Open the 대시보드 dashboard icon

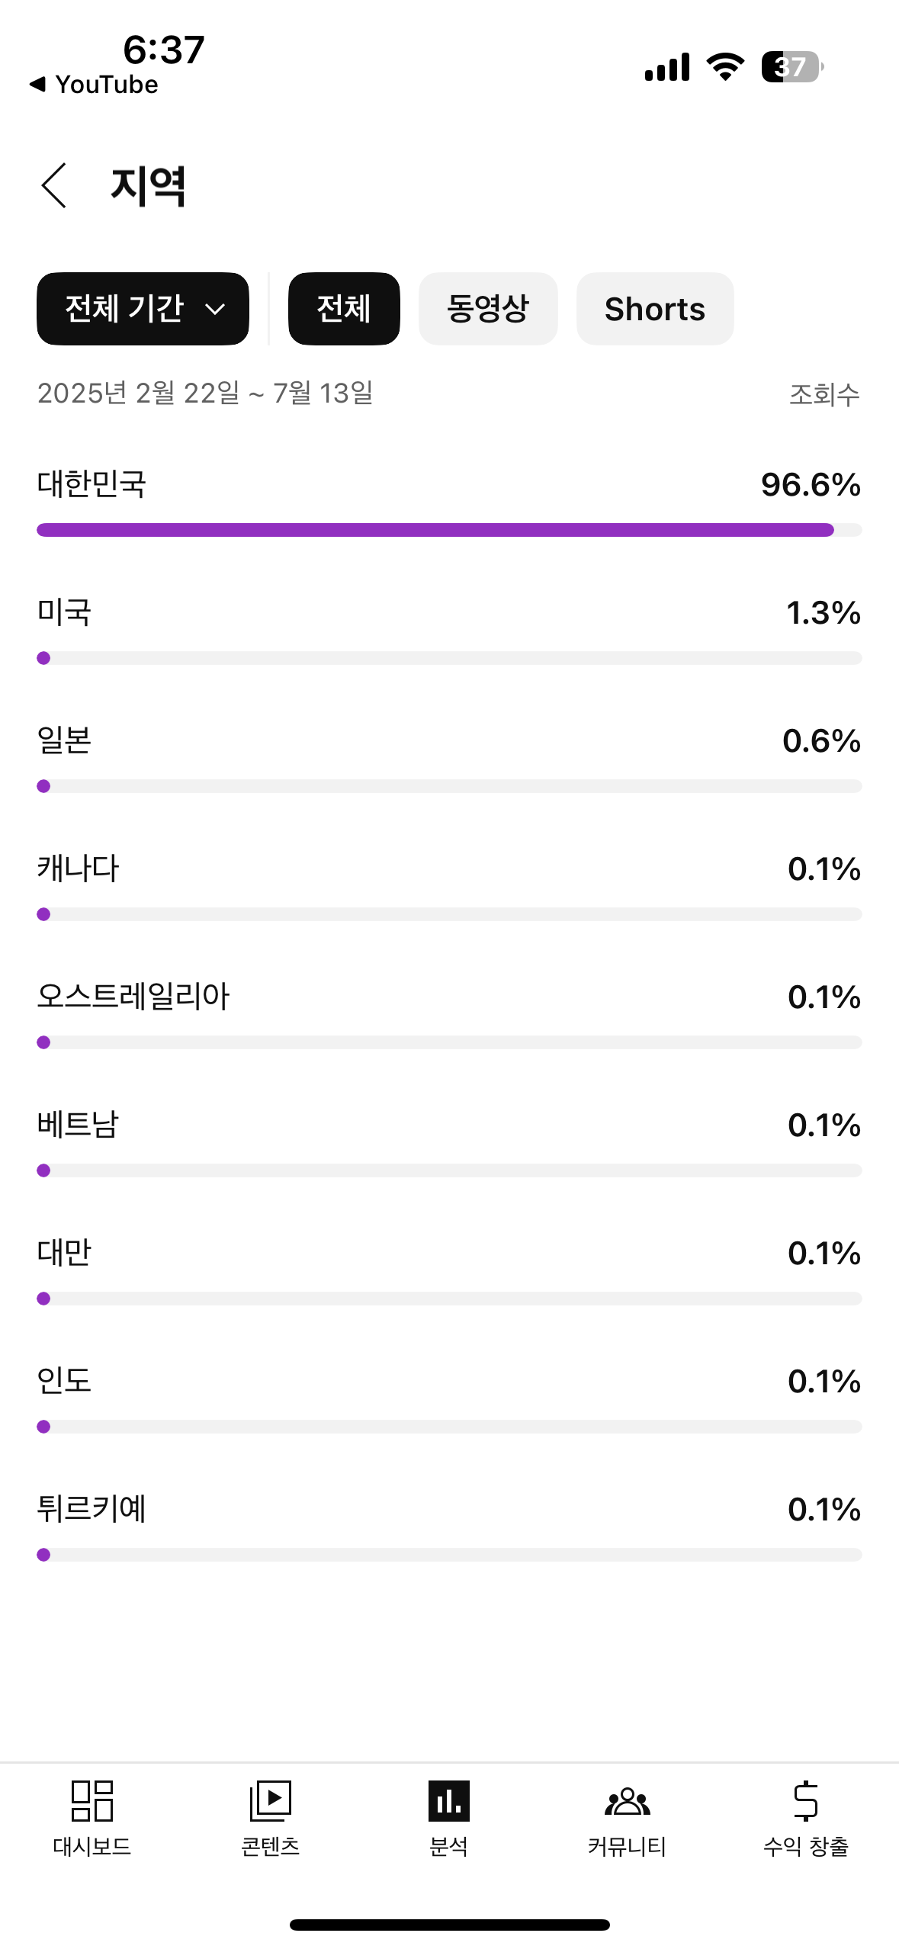[92, 1801]
